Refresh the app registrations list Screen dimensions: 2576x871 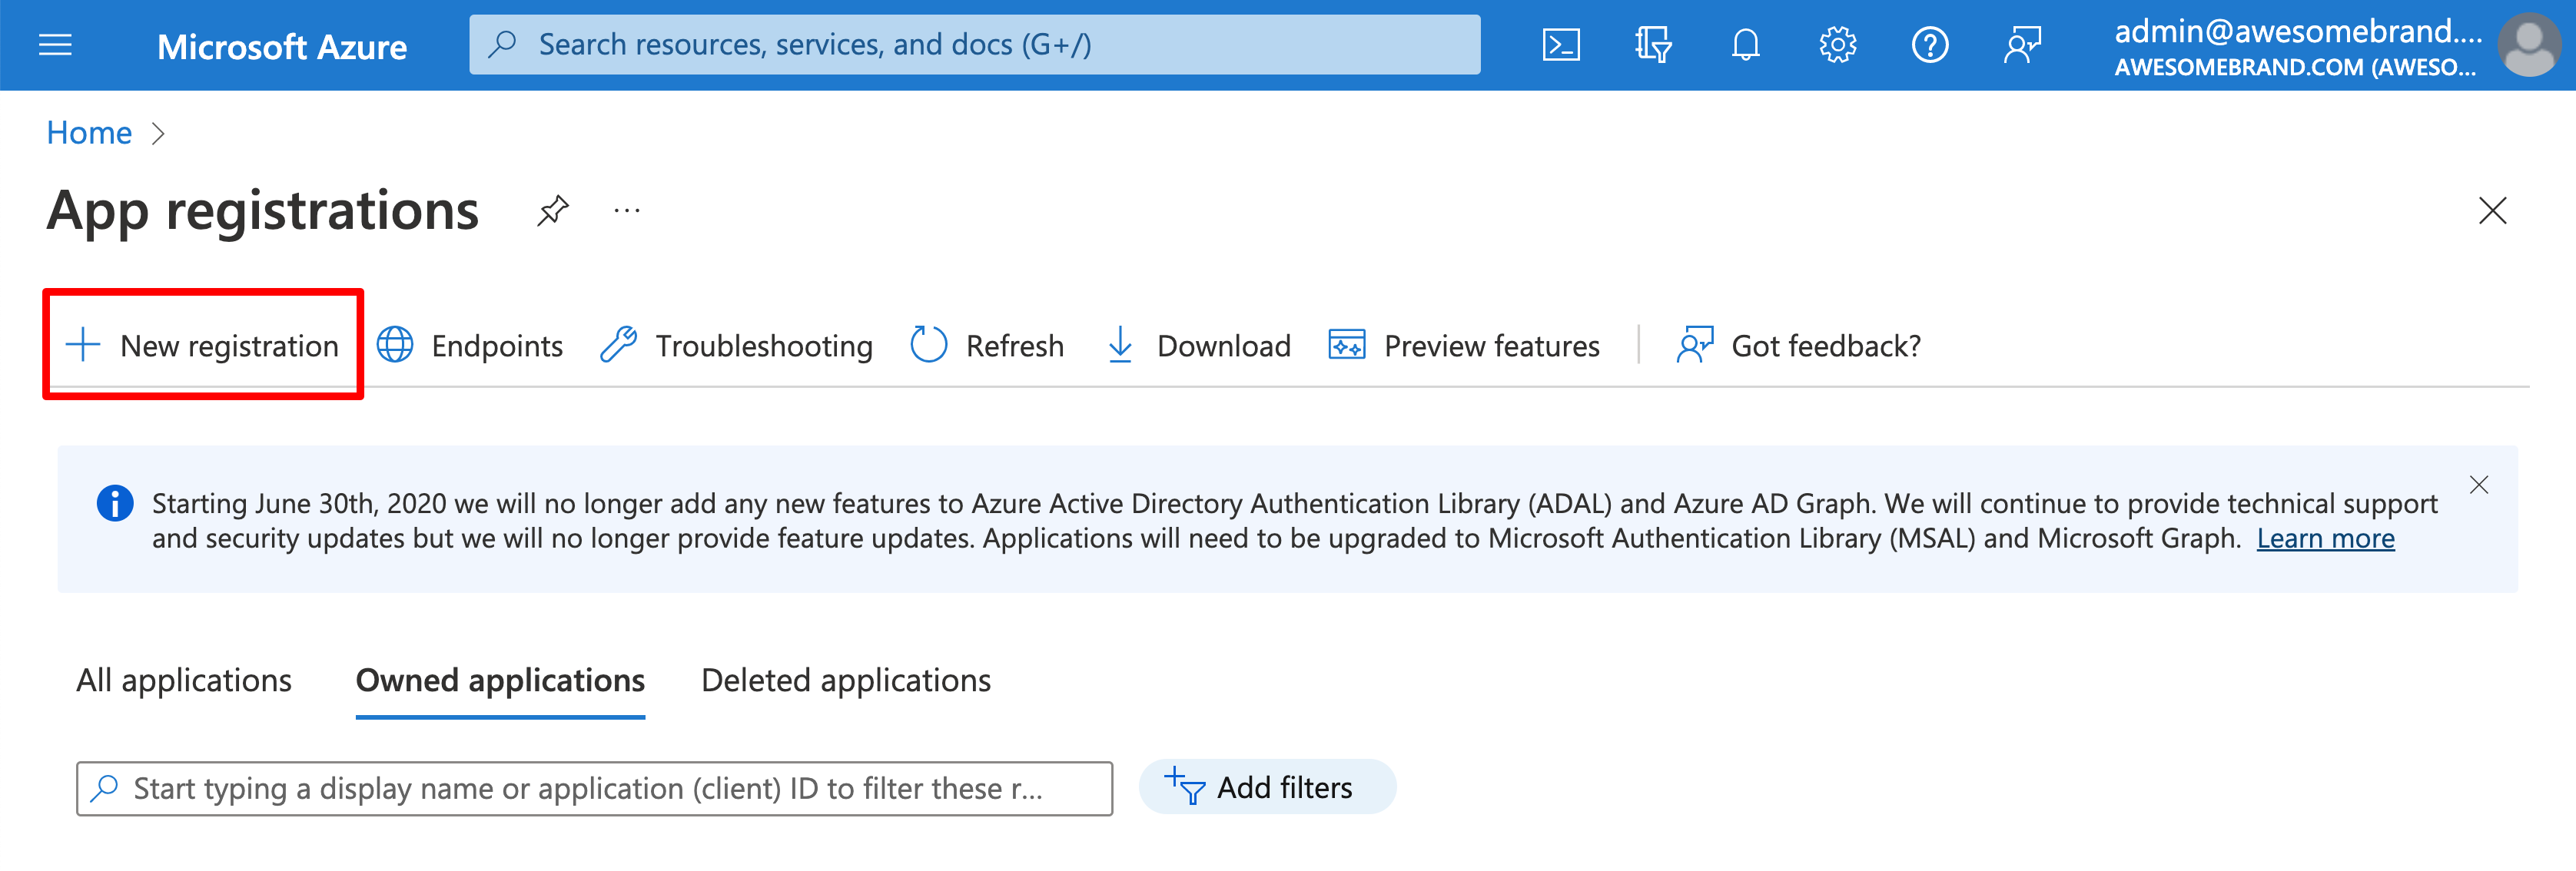pyautogui.click(x=987, y=346)
